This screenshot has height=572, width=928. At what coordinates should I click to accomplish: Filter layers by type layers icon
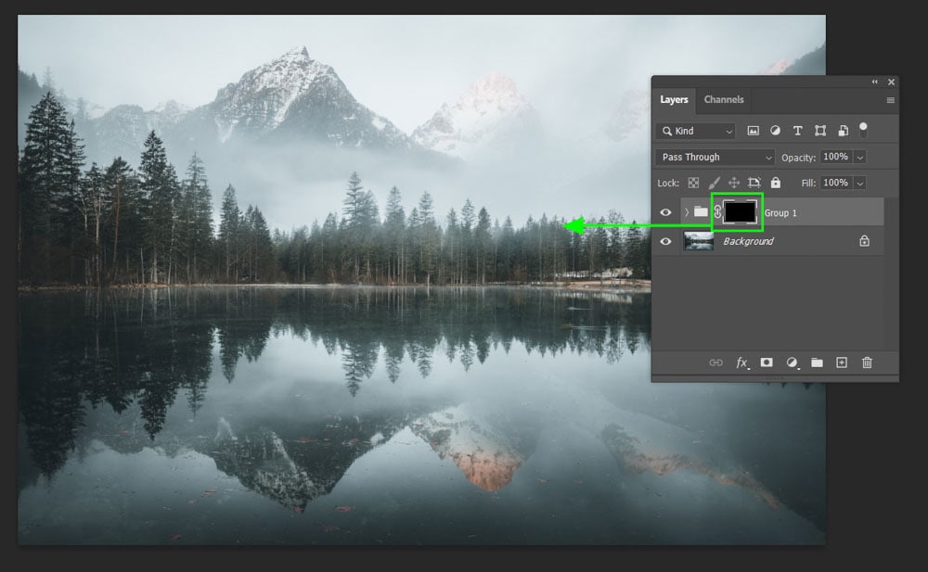coord(797,131)
